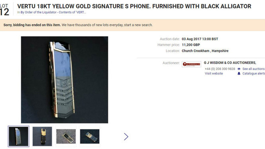Image resolution: width=265 pixels, height=149 pixels.
Task: Click the G J Wisdom auctioneer logo
Action: (191, 64)
